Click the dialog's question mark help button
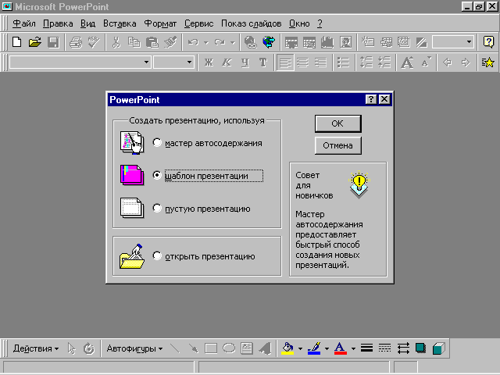500x375 pixels. (370, 99)
